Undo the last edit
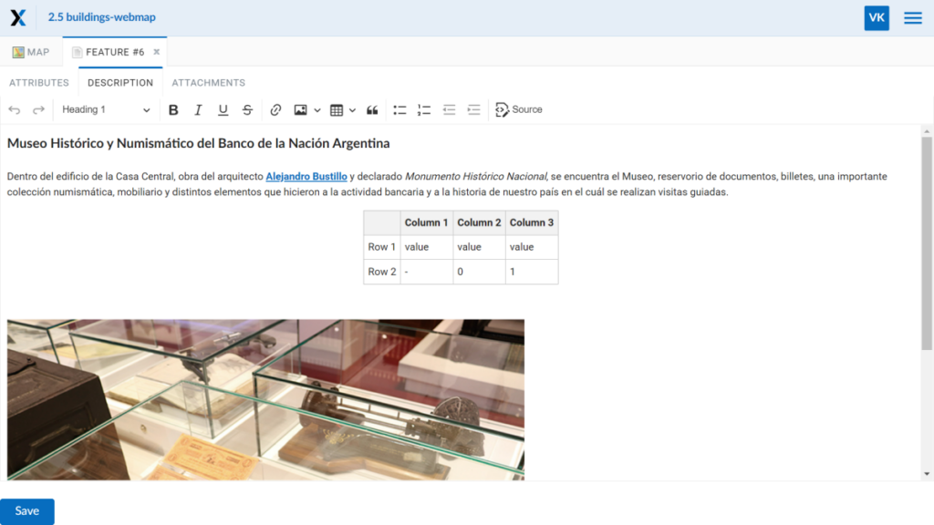 coord(15,109)
